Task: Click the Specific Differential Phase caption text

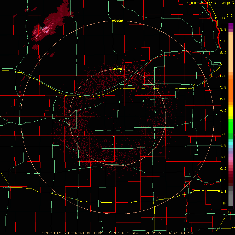Action: click(x=117, y=233)
